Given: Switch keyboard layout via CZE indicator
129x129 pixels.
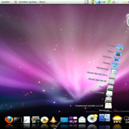Looking at the screenshot, I should point(104,2).
